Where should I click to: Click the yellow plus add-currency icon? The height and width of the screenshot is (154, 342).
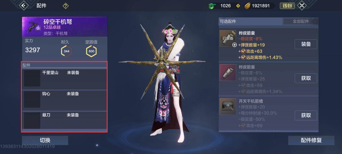(238, 6)
